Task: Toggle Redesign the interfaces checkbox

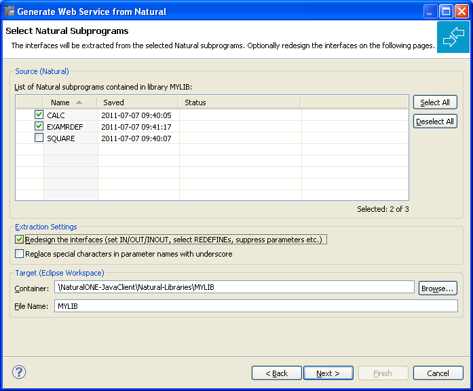Action: 19,240
